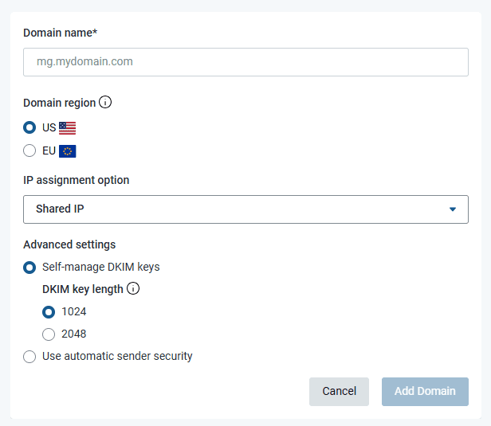This screenshot has width=491, height=426.
Task: Click the Add Domain button
Action: click(x=425, y=391)
